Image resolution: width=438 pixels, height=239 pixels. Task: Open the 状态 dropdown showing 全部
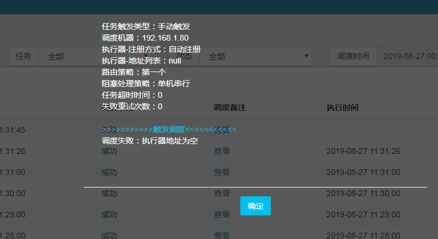coord(256,57)
